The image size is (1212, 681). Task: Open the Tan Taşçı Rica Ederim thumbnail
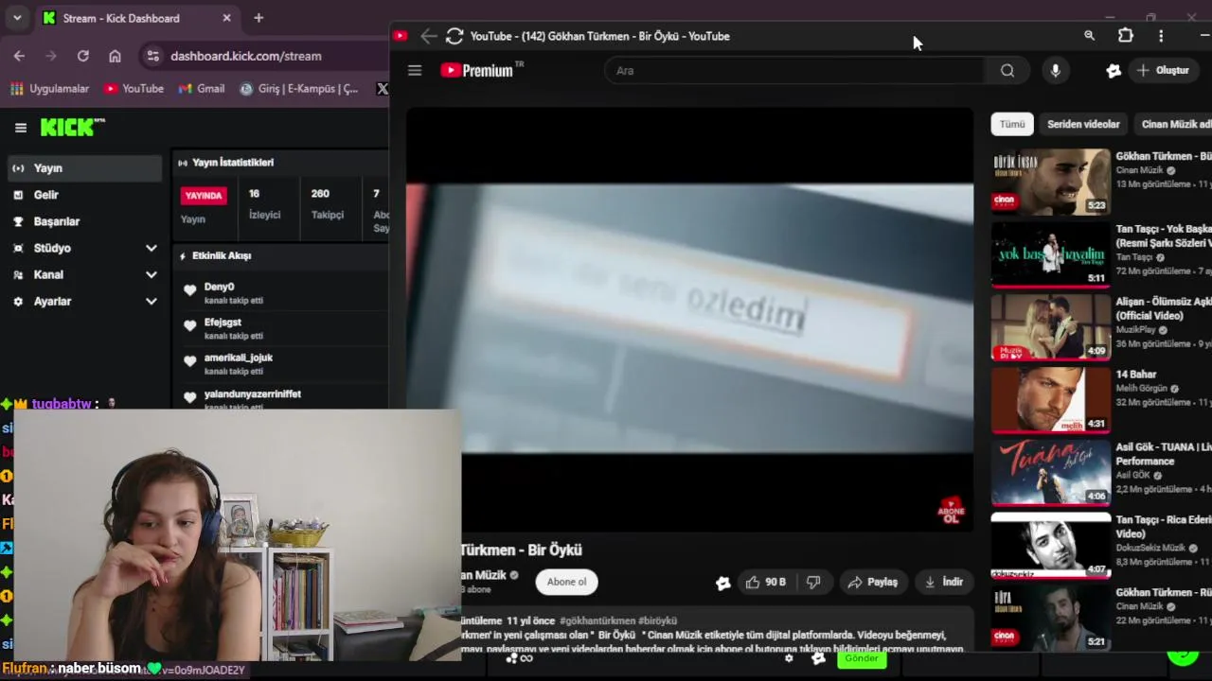1051,545
